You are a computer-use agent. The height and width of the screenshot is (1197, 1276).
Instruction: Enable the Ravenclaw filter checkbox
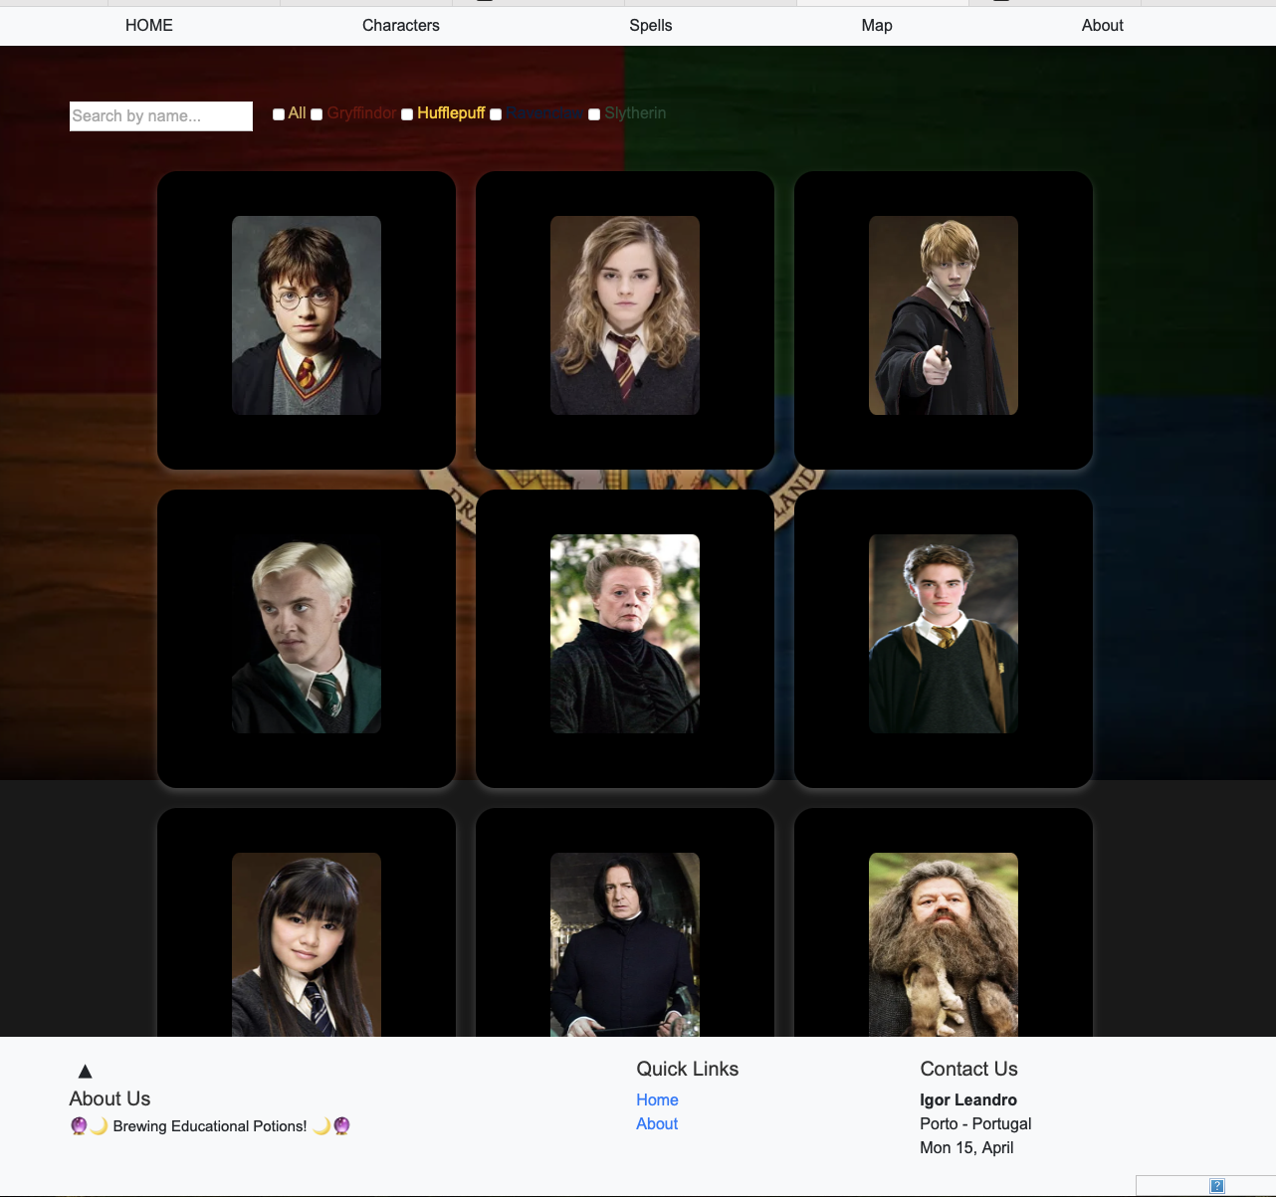[x=495, y=114]
